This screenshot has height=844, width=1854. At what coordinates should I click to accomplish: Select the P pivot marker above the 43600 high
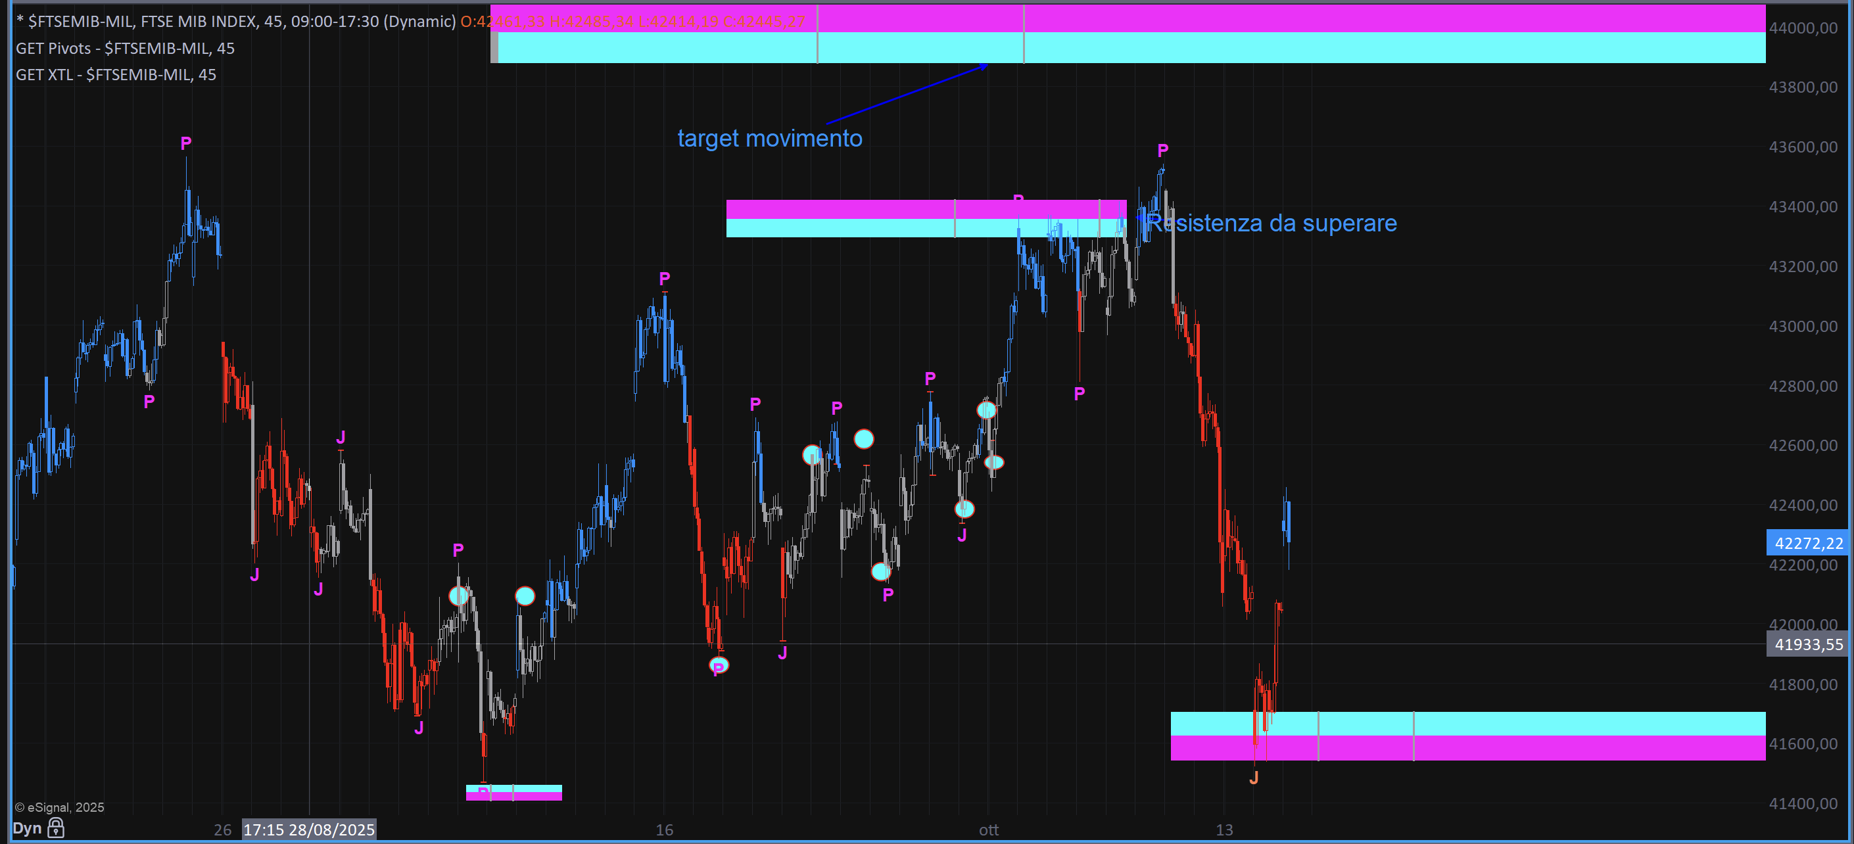tap(1163, 151)
